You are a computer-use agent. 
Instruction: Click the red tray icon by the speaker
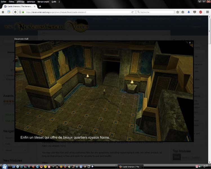click(x=197, y=166)
